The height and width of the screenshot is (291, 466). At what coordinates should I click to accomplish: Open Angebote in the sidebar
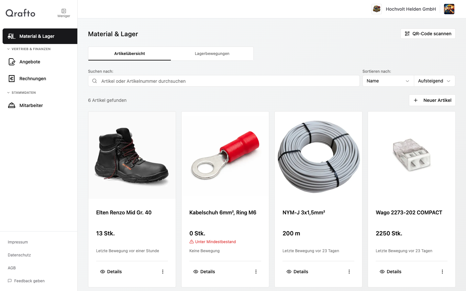pos(30,62)
